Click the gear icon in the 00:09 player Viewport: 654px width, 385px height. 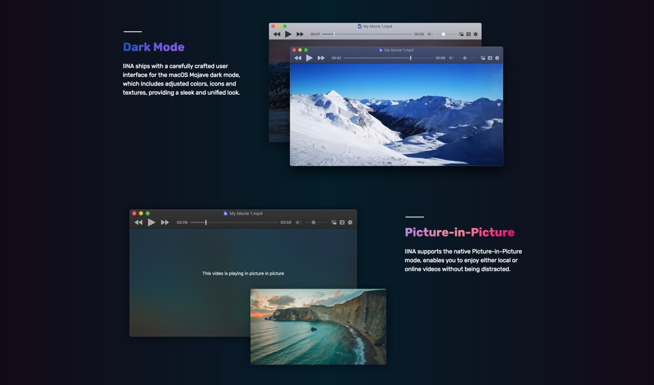pyautogui.click(x=350, y=222)
